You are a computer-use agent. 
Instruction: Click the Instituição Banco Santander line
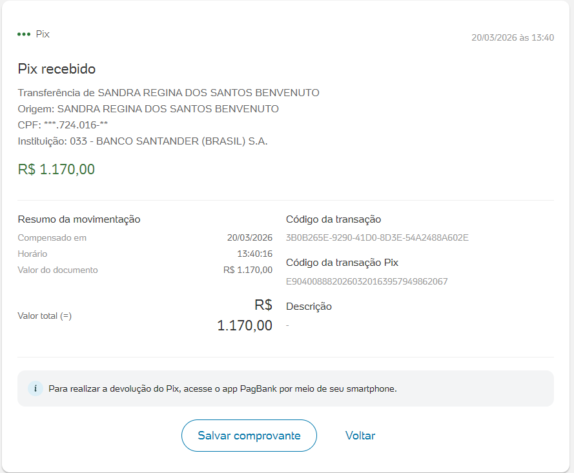(143, 141)
